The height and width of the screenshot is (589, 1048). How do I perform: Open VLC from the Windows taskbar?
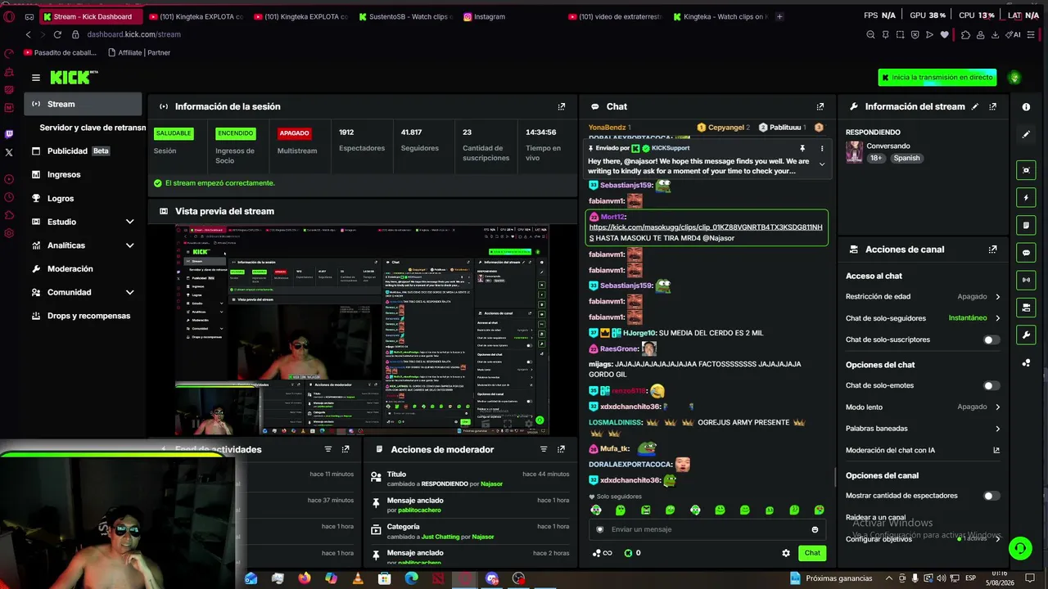pyautogui.click(x=358, y=578)
